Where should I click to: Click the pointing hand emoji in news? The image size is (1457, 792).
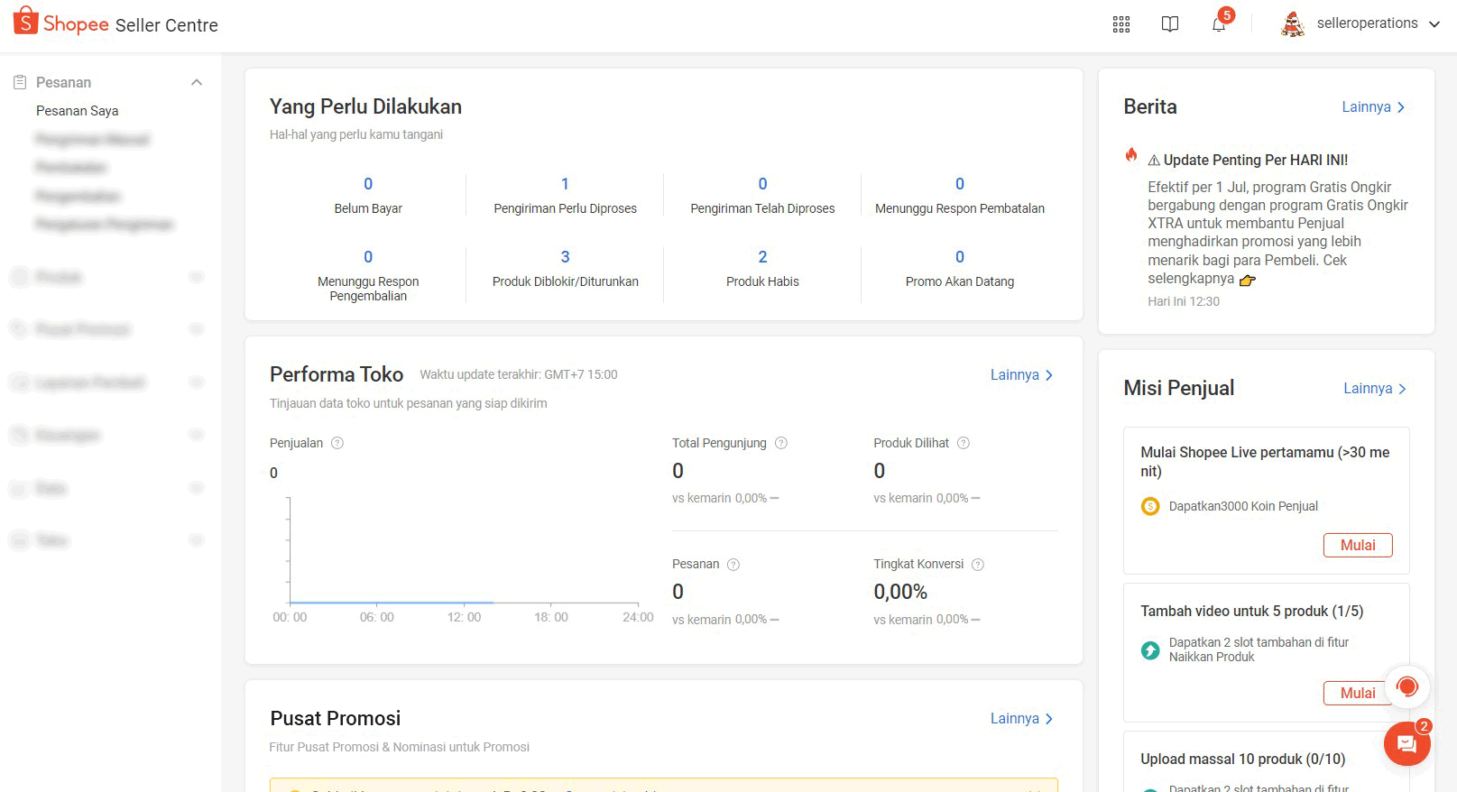(1248, 281)
